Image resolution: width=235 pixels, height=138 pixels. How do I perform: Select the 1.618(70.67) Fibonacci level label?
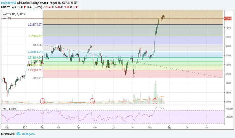tap(35, 25)
